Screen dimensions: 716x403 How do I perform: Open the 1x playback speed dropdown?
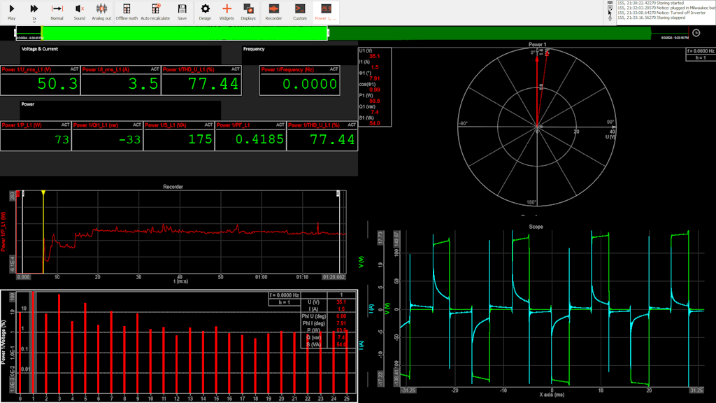(34, 12)
